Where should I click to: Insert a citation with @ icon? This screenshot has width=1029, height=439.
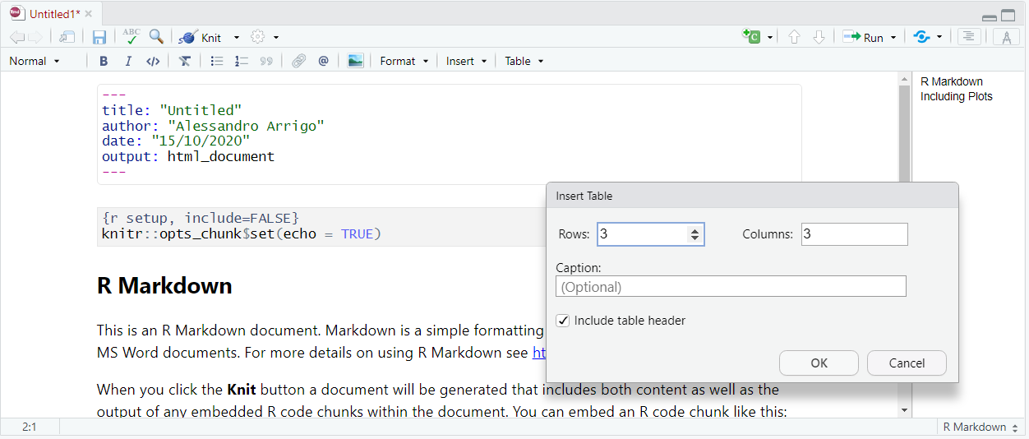[x=324, y=61]
